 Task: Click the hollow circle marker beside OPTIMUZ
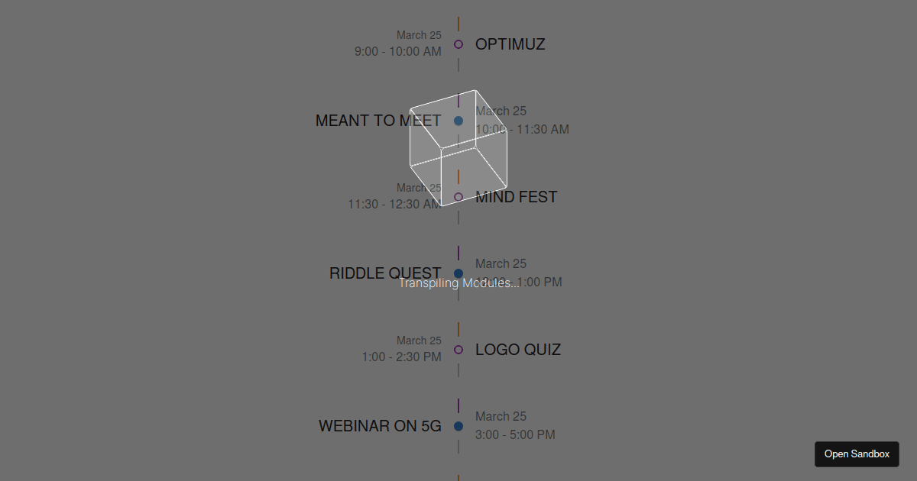point(458,44)
